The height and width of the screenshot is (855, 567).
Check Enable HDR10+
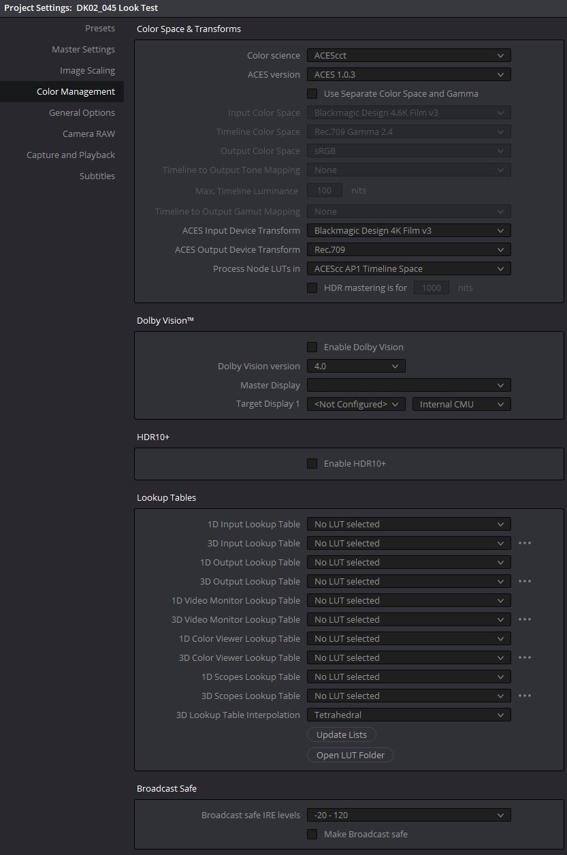coord(312,463)
